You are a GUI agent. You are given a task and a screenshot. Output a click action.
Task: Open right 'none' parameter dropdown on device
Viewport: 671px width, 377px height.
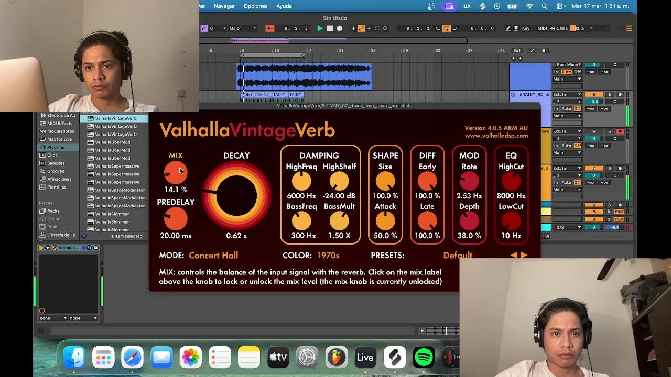point(83,318)
